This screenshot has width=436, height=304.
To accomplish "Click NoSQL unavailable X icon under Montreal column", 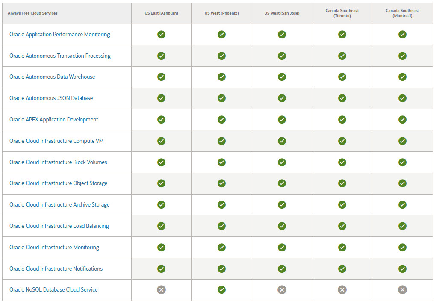I will pos(402,290).
